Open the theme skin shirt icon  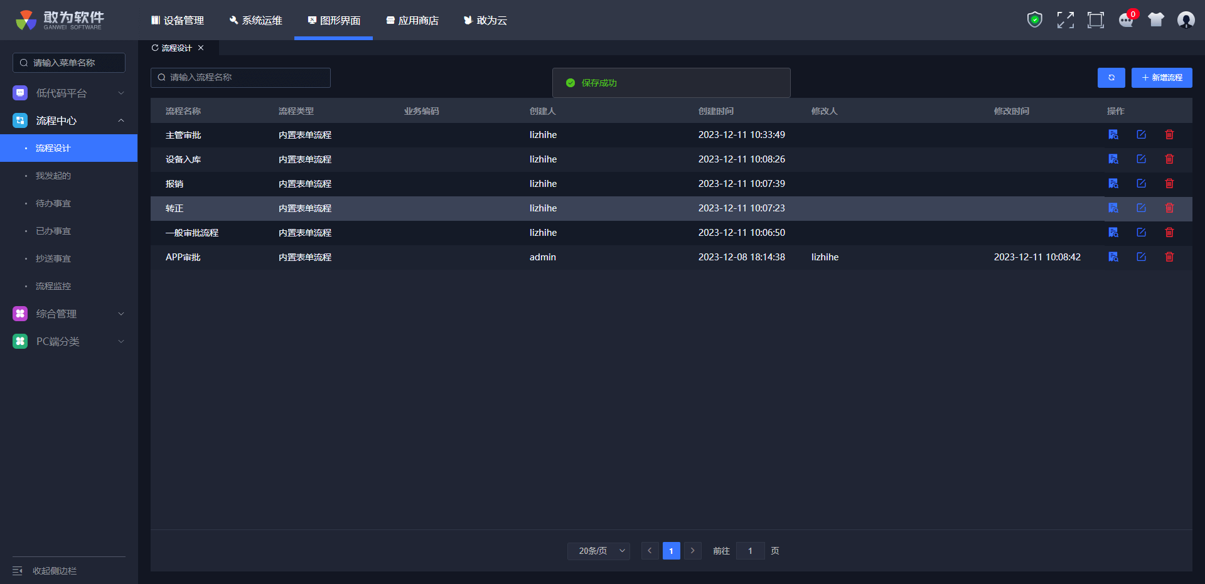tap(1156, 20)
